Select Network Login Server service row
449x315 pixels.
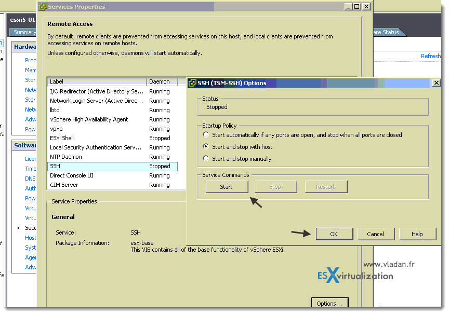coord(113,101)
